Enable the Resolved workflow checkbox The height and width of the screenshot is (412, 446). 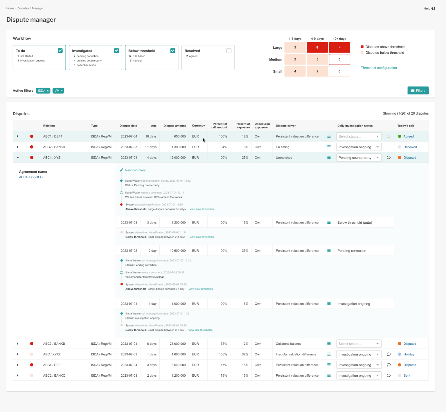click(229, 50)
